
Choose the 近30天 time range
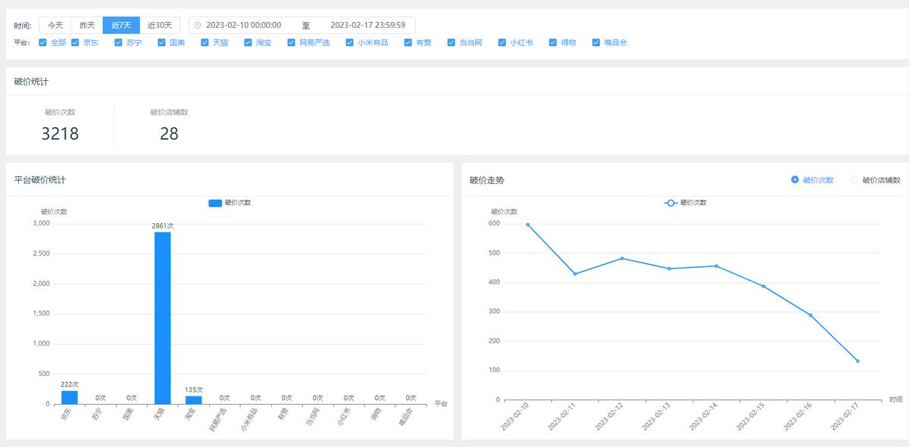point(160,25)
